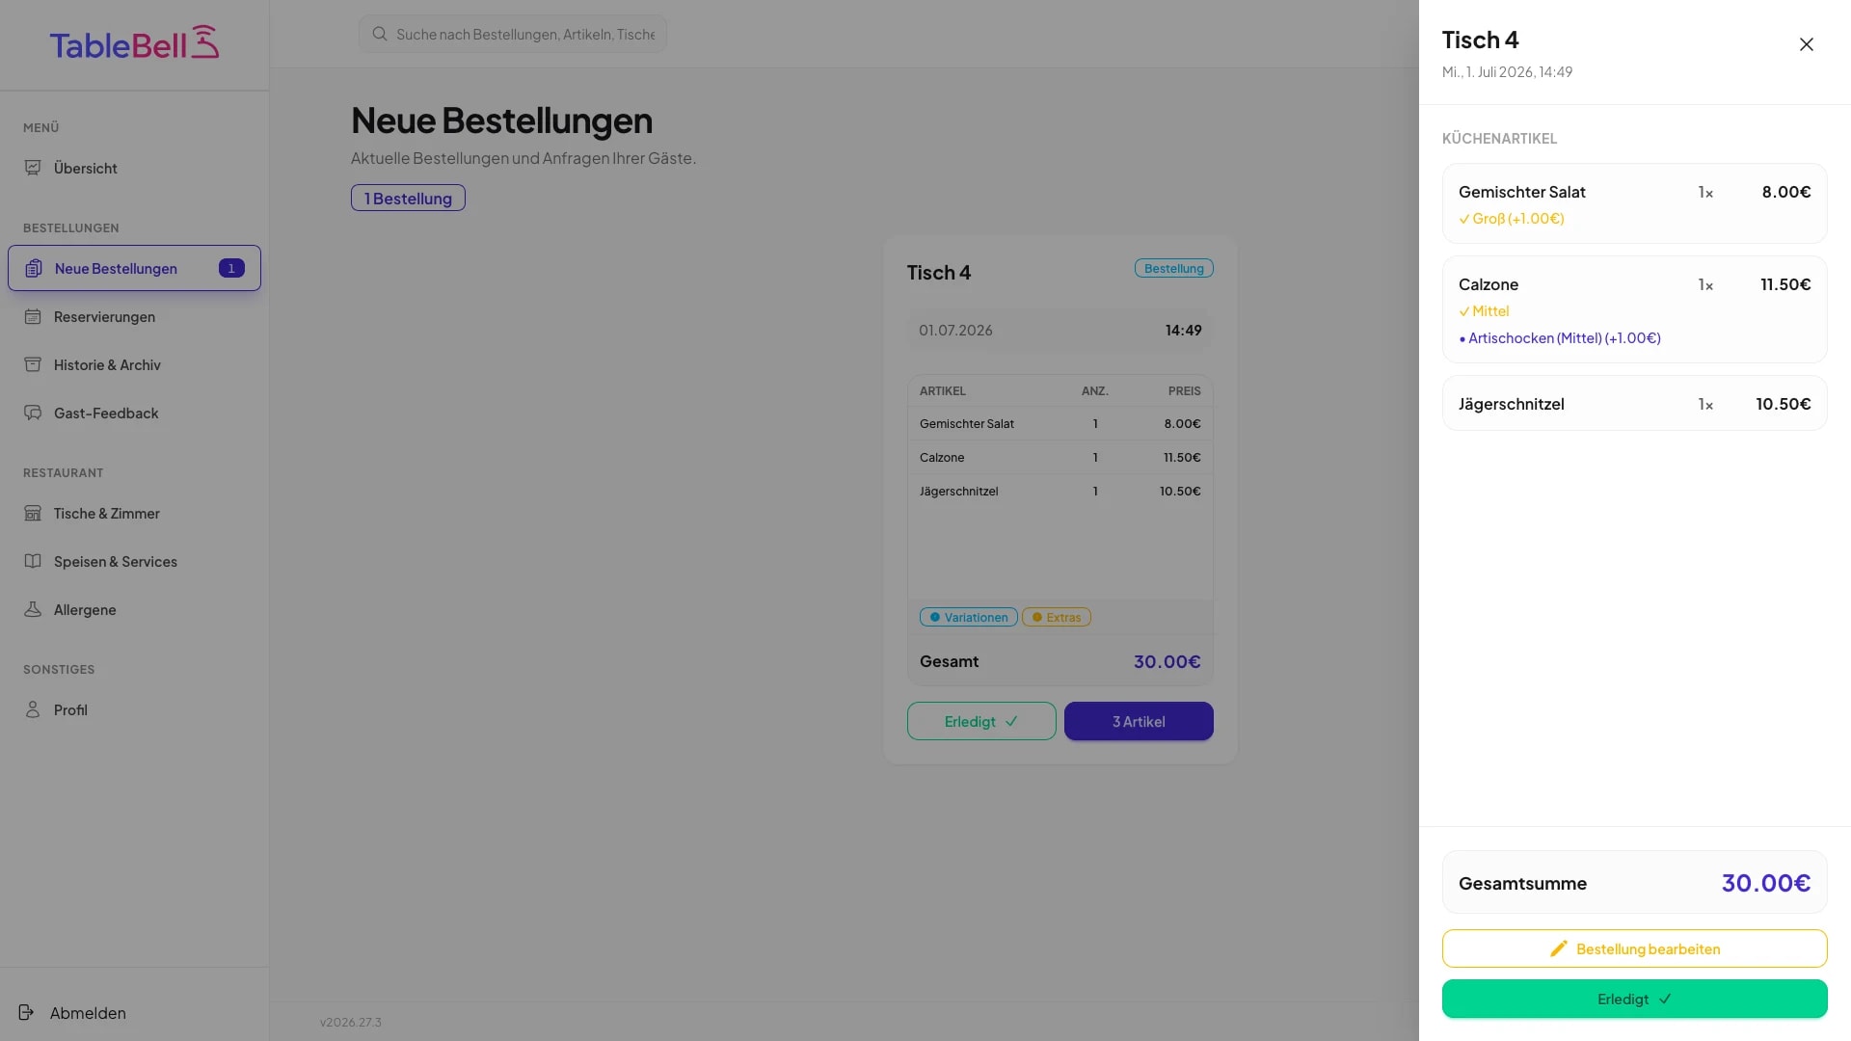Click the Calzone row in card table
This screenshot has height=1041, width=1851.
coord(1060,457)
